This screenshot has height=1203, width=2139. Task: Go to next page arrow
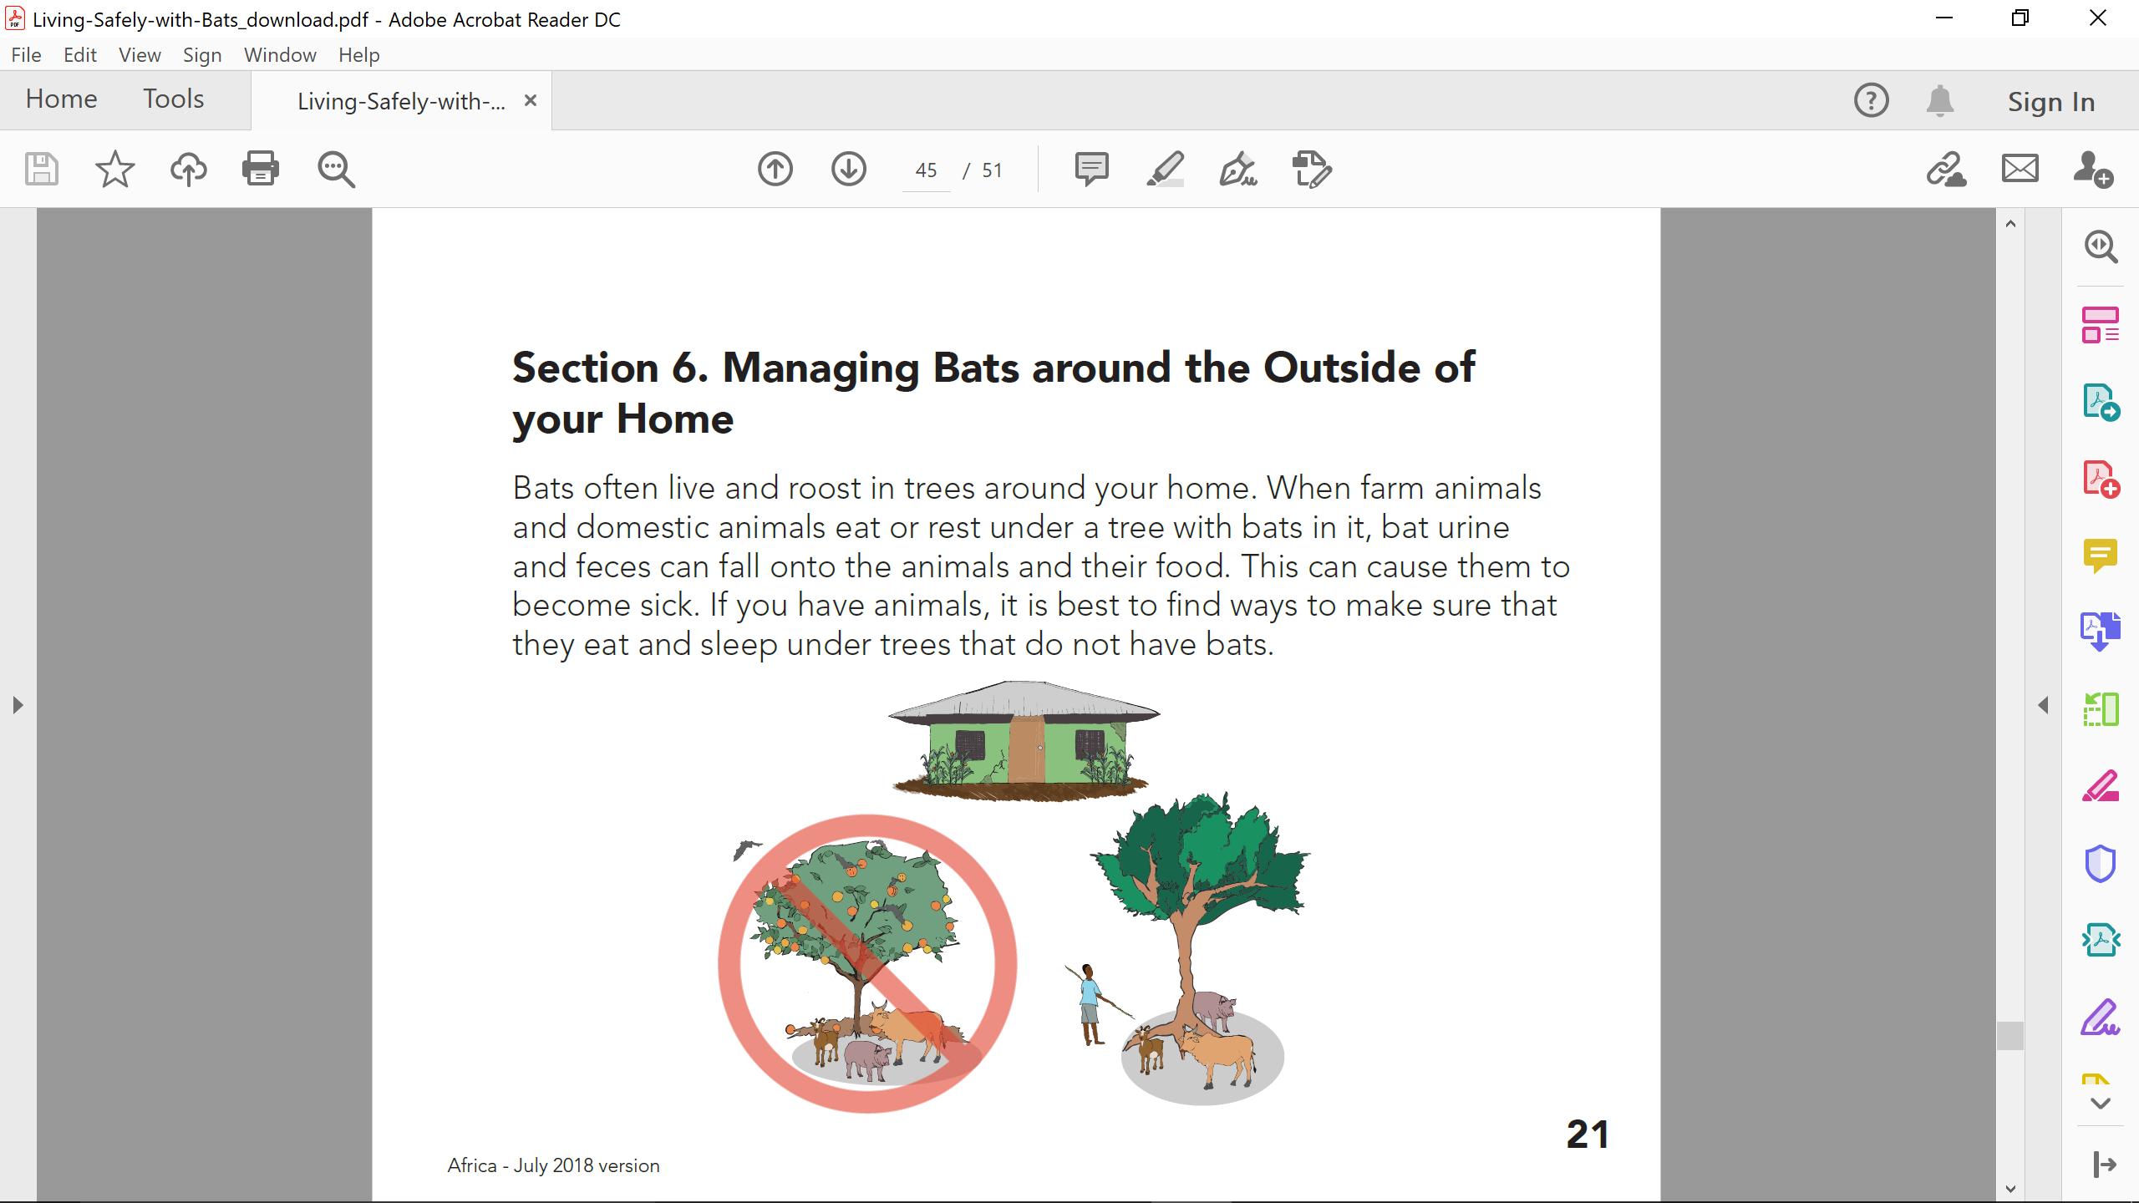pos(848,170)
